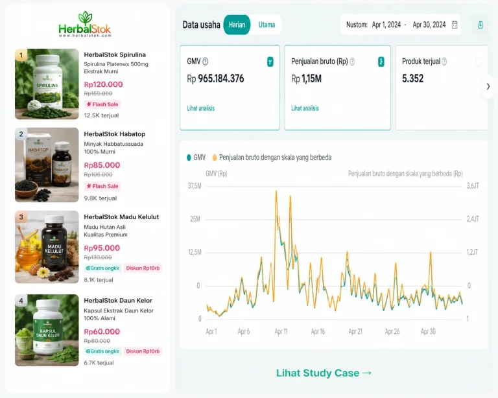
Task: Open the Habatop product image
Action: 47,165
